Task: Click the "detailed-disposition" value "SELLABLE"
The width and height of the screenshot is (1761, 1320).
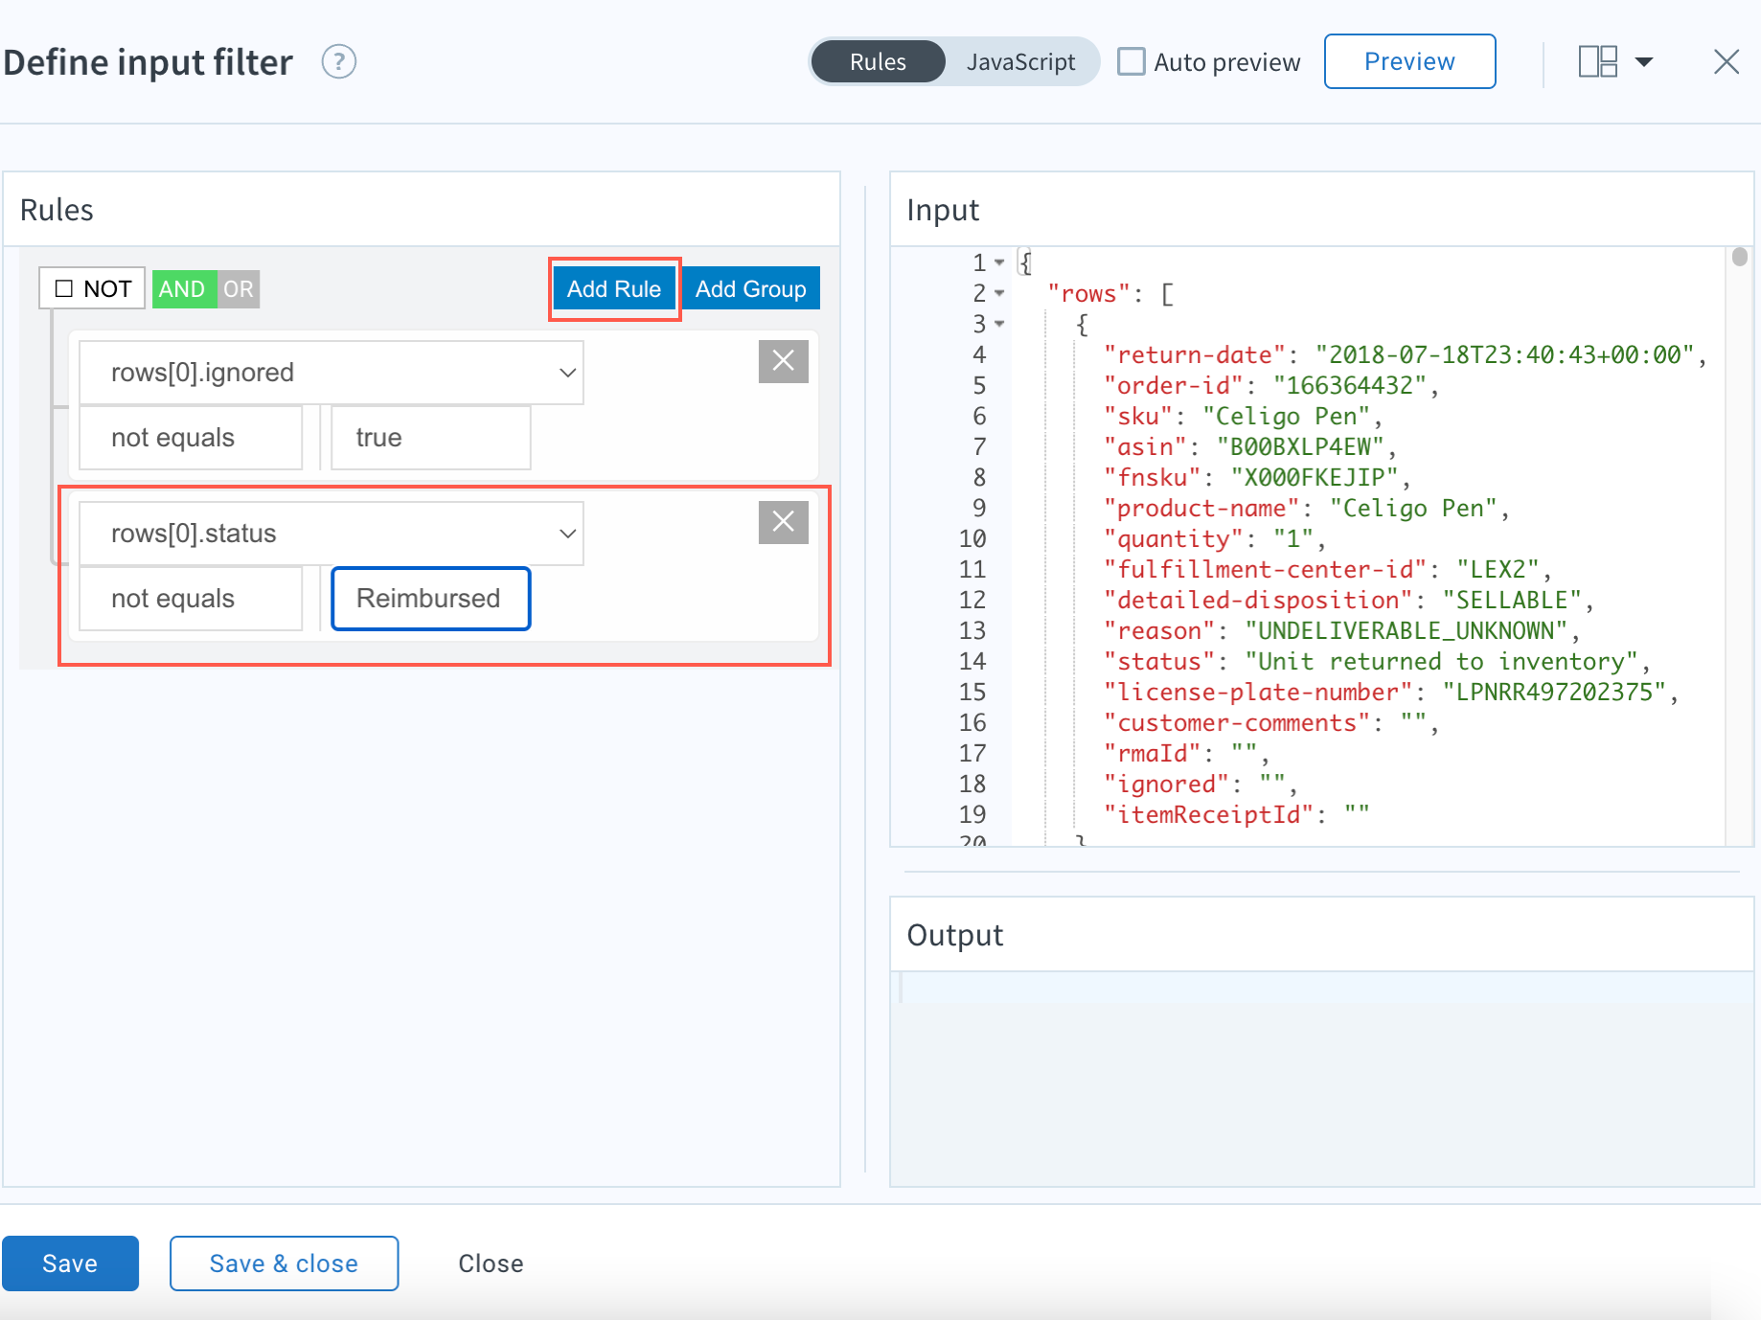Action: click(x=1512, y=600)
